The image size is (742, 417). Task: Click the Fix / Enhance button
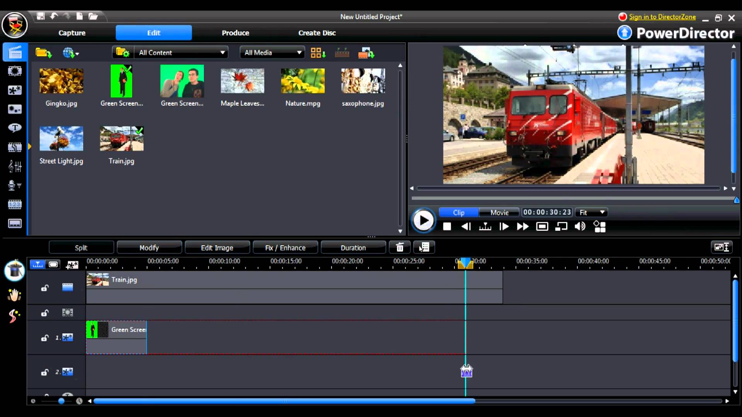[285, 247]
